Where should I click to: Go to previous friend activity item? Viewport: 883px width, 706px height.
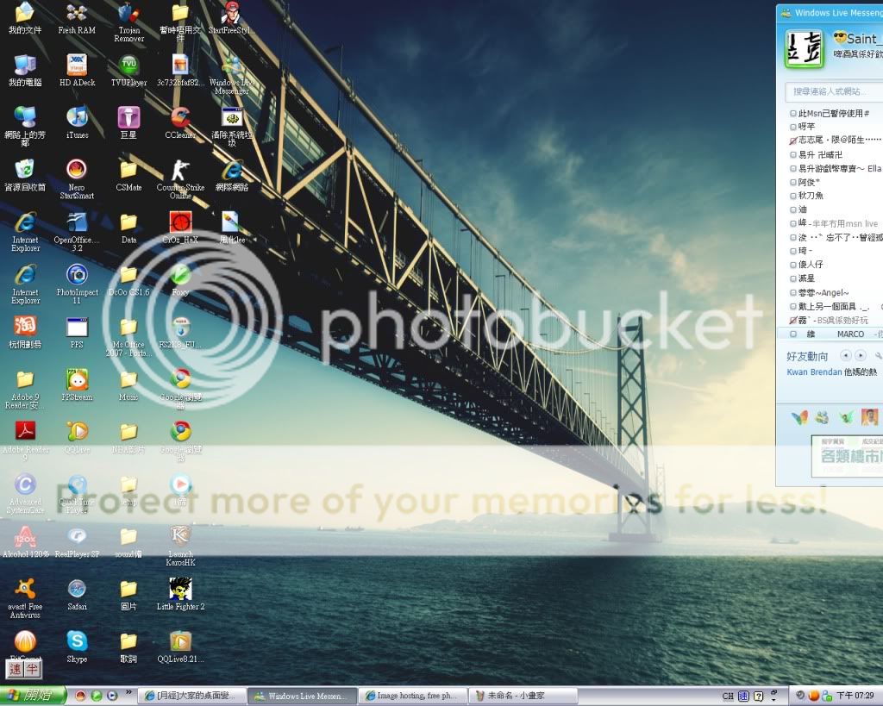845,355
